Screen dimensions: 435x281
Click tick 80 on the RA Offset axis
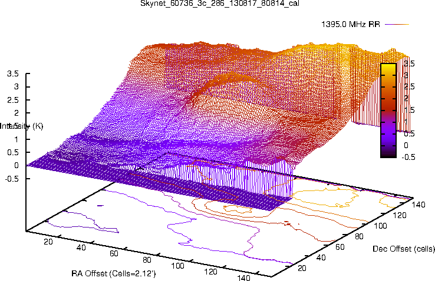[147, 260]
